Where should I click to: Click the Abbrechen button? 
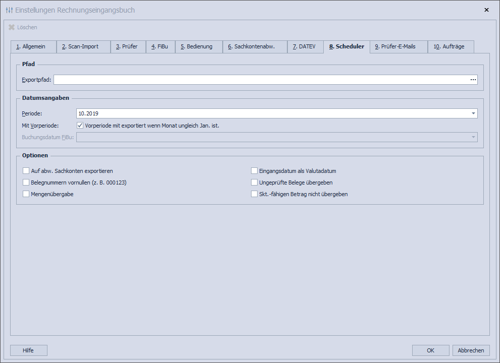[471, 350]
